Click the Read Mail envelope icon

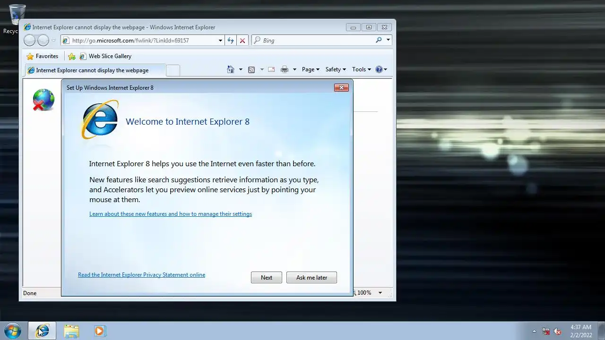click(x=271, y=69)
